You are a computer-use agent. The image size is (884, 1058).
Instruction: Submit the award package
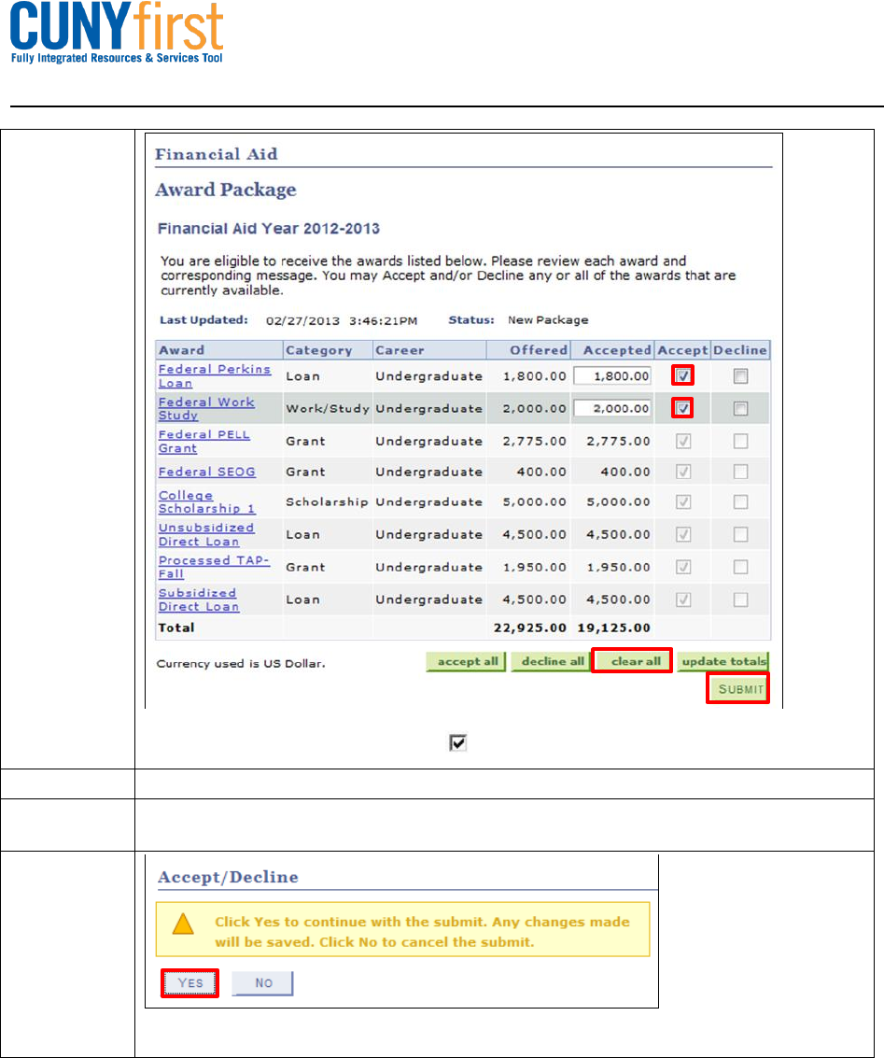pos(739,689)
